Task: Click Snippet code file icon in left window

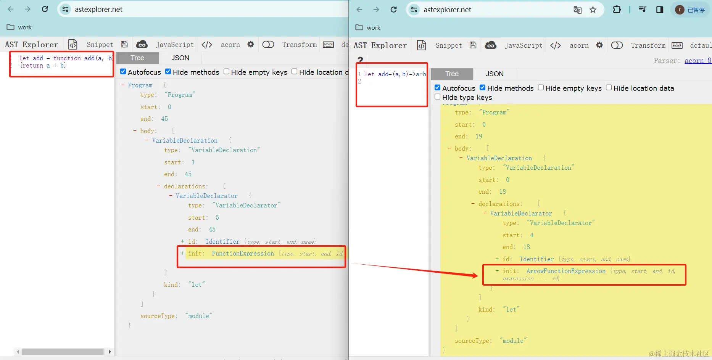Action: pos(73,45)
